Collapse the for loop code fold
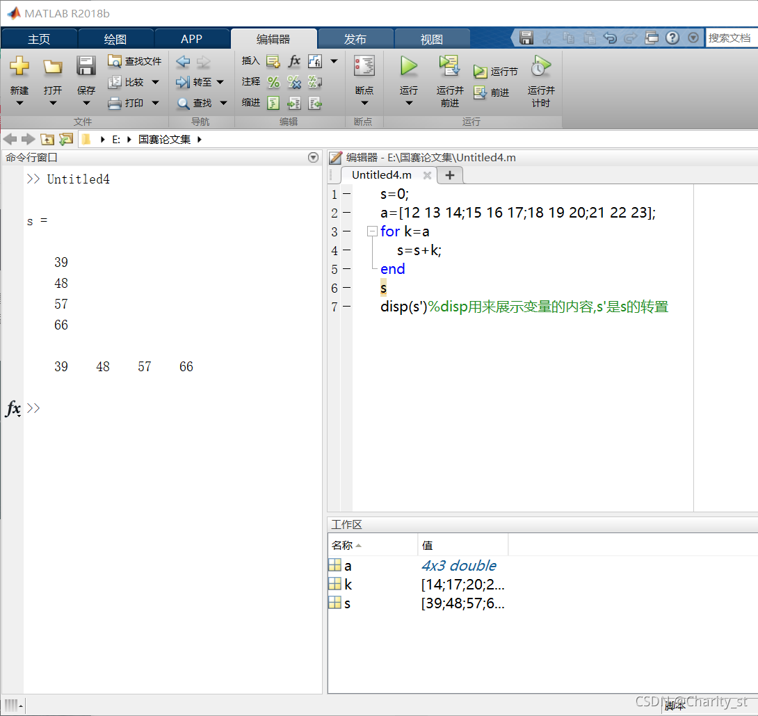 [x=372, y=231]
